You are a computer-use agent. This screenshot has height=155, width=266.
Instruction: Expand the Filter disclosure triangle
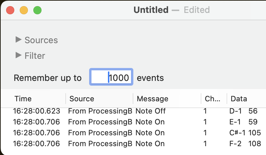(x=18, y=55)
